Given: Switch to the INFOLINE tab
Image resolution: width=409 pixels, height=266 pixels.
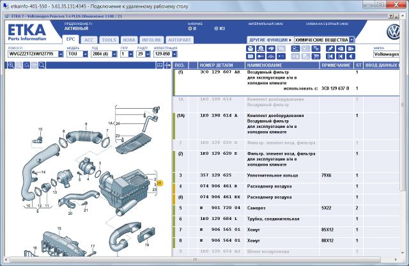Looking at the screenshot, I should (151, 40).
